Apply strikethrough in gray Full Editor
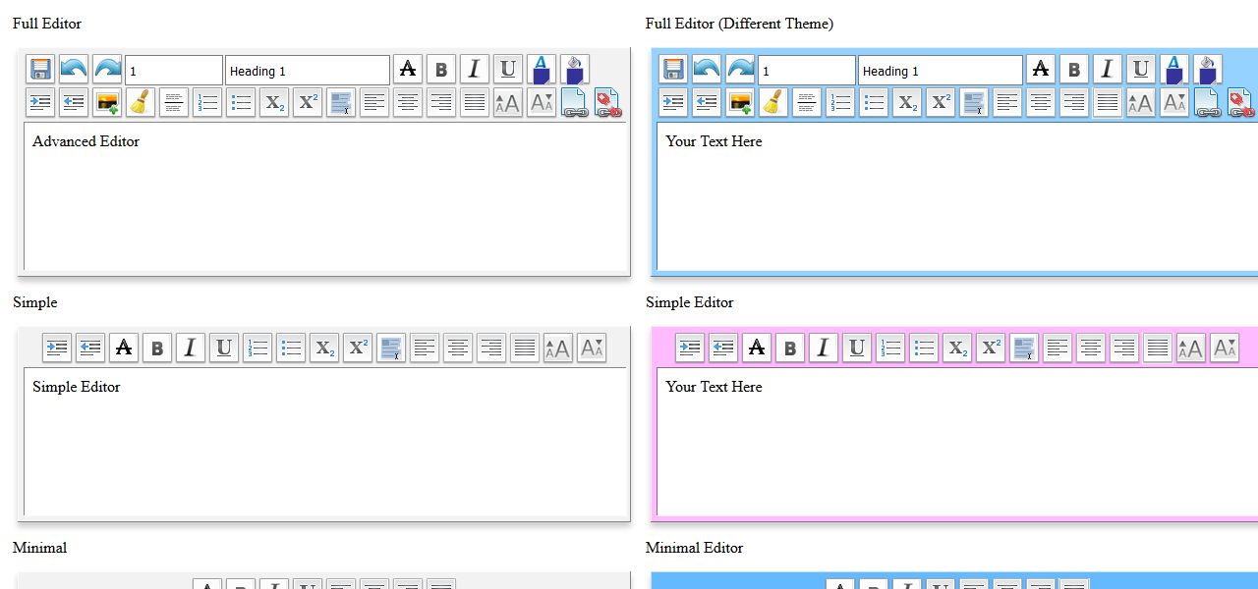Viewport: 1258px width, 589px height. [x=408, y=70]
